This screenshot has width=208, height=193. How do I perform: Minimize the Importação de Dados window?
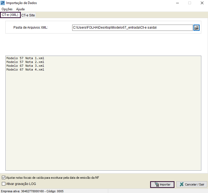click(x=177, y=3)
